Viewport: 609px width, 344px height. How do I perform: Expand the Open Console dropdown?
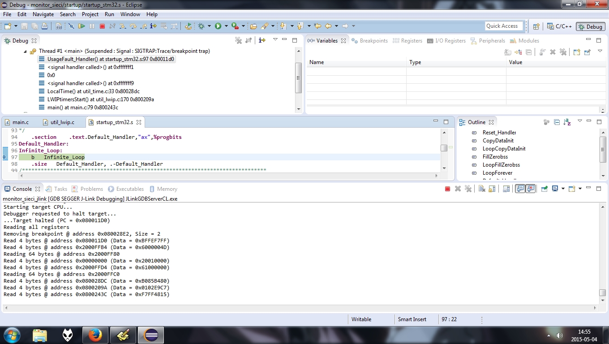pos(580,188)
